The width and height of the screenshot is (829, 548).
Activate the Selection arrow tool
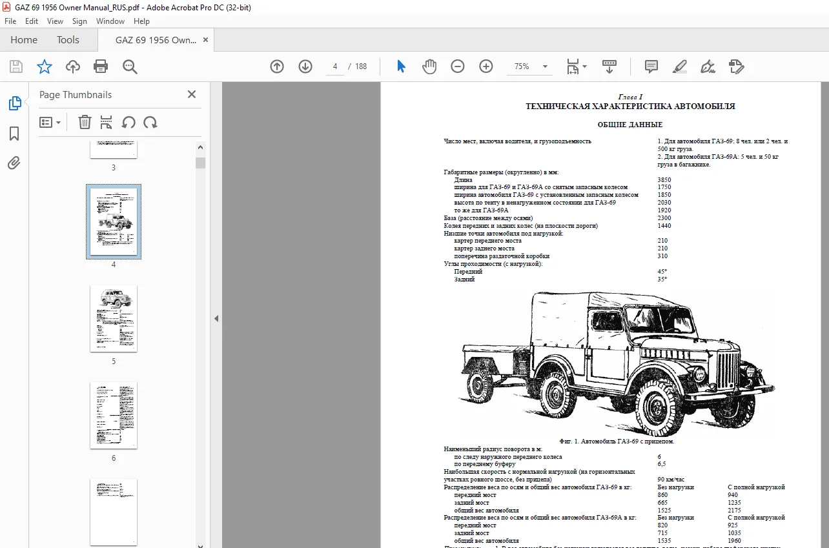[401, 66]
